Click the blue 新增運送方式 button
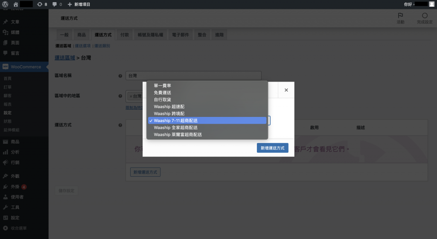Screen dimensions: 437x239 [273, 148]
